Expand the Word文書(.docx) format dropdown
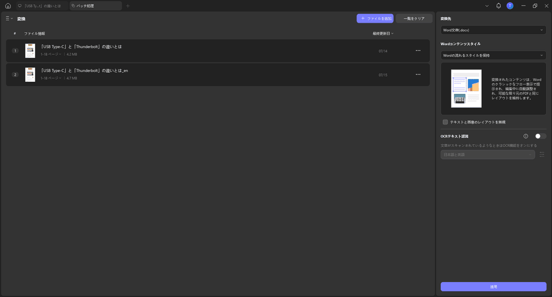This screenshot has width=552, height=297. click(493, 30)
